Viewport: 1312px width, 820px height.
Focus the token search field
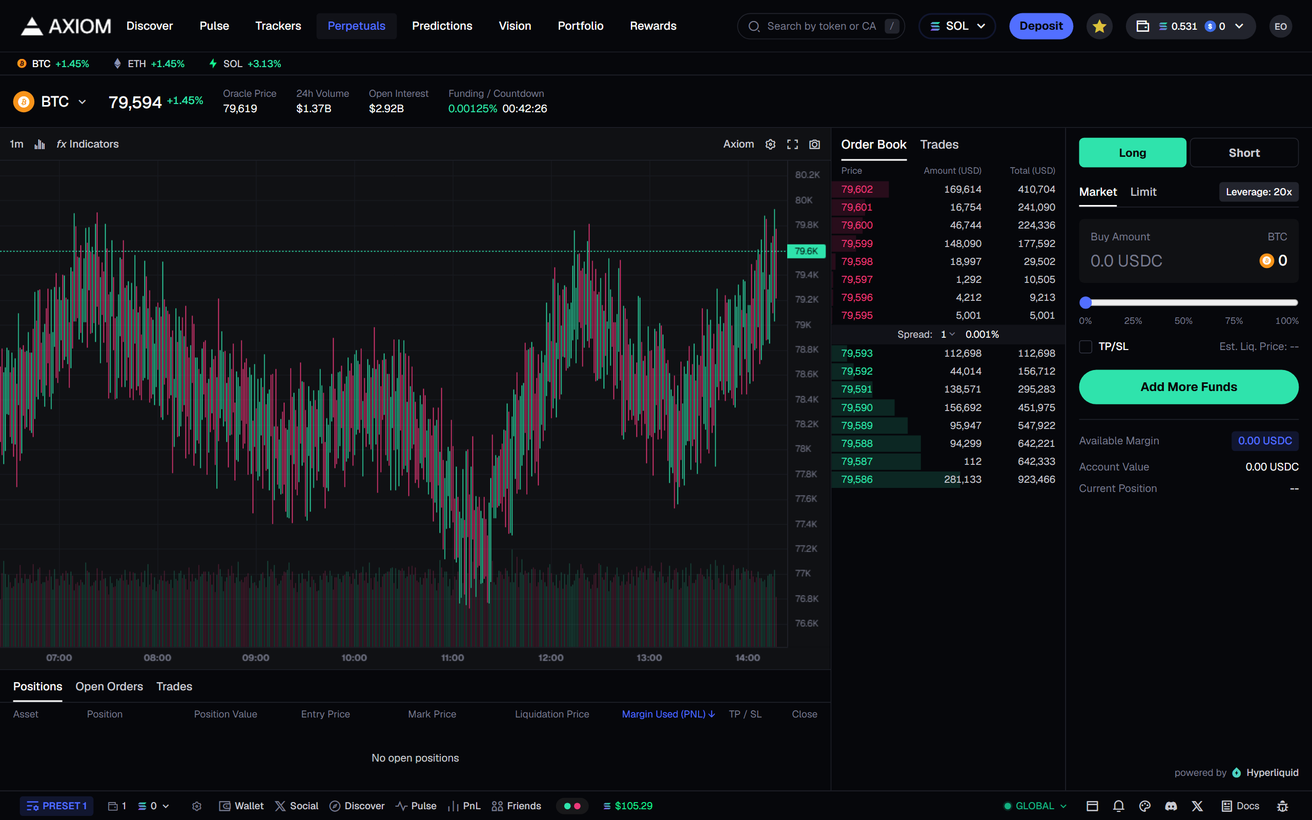point(821,26)
